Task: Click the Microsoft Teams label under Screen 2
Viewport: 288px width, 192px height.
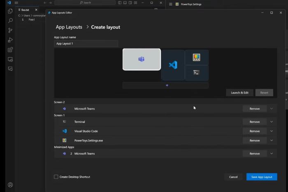Action: [84, 109]
